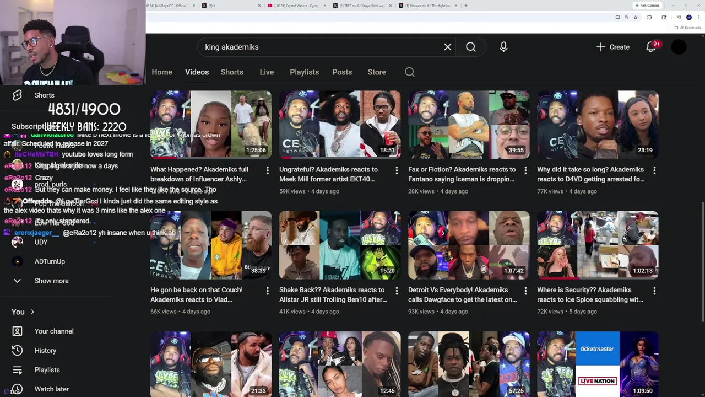Play the 1:25:06 What Happened thumbnail
Viewport: 705px width, 397px height.
pyautogui.click(x=211, y=125)
